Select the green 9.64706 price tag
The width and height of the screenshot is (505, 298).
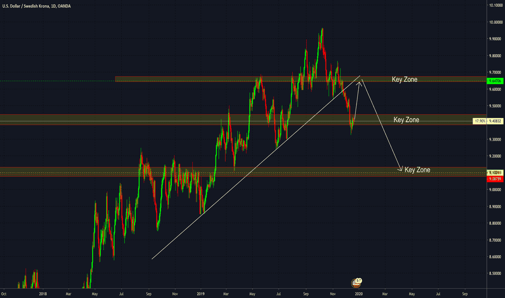point(495,81)
